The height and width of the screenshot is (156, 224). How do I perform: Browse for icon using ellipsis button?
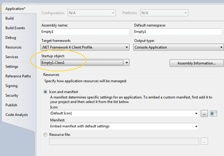click(x=204, y=113)
